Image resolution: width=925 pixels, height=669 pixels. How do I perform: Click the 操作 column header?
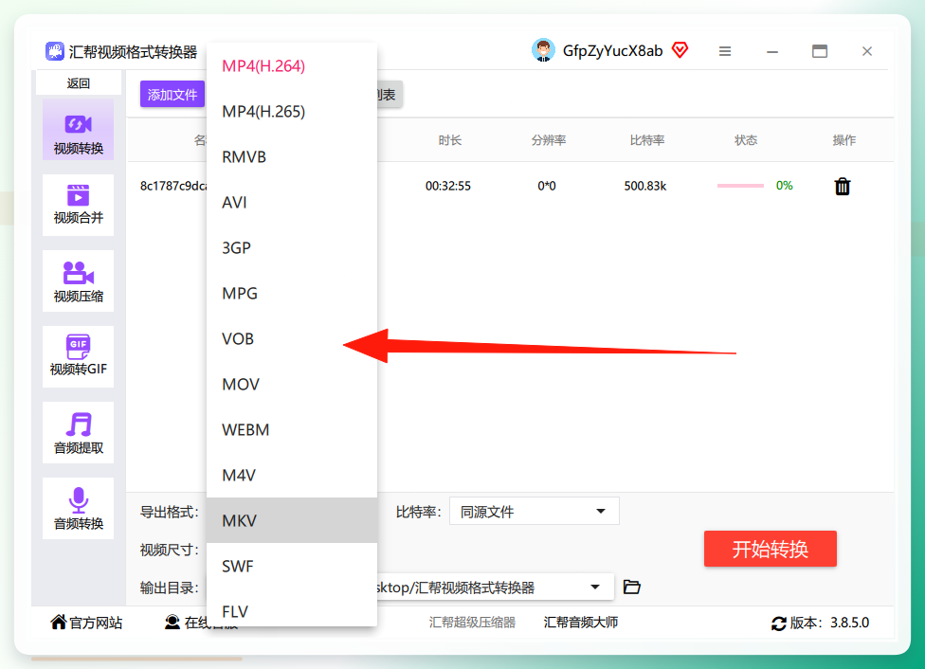pos(844,140)
